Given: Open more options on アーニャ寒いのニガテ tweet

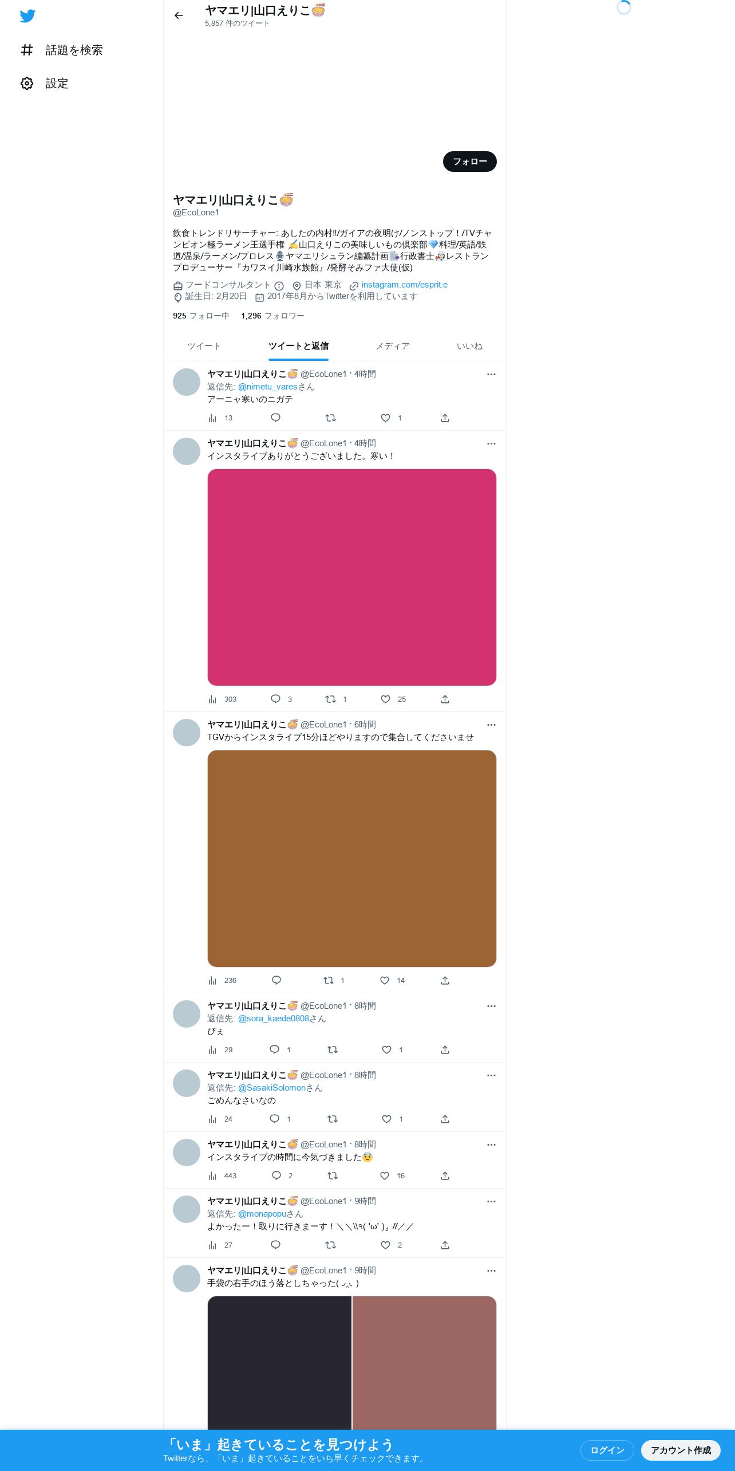Looking at the screenshot, I should click(491, 374).
